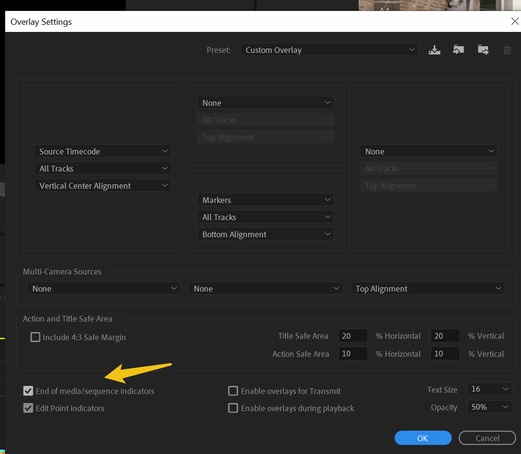This screenshot has width=521, height=454.
Task: Change the Vertical Center Alignment setting
Action: pos(102,185)
